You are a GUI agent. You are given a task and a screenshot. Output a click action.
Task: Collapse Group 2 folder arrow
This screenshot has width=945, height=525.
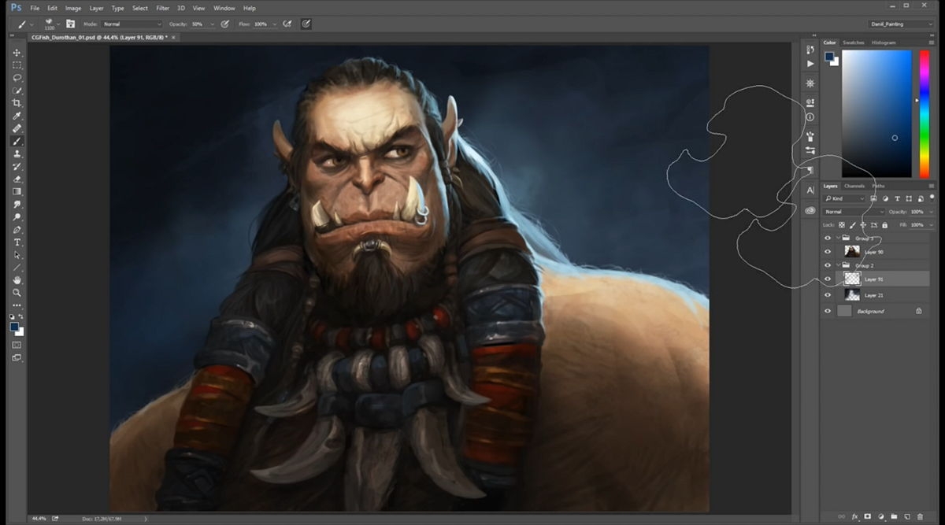click(837, 265)
